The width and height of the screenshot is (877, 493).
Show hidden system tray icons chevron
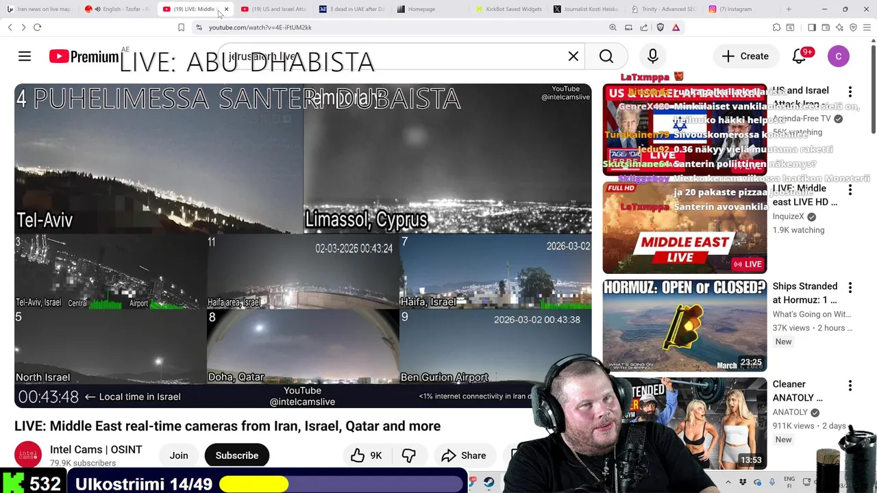click(728, 483)
